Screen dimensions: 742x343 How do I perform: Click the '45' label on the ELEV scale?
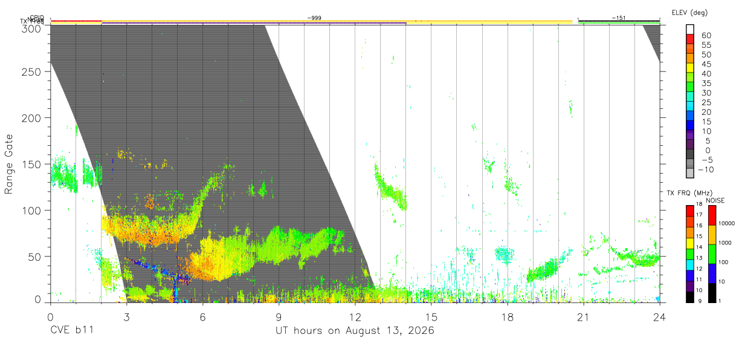(x=706, y=64)
